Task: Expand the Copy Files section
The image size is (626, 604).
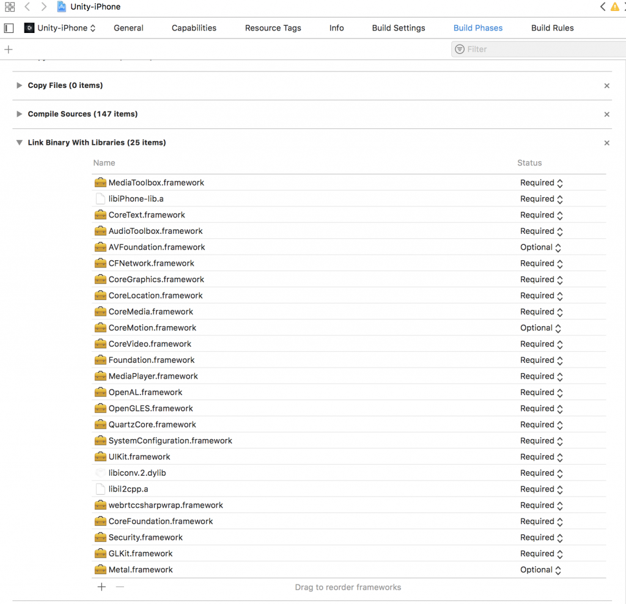Action: (20, 86)
